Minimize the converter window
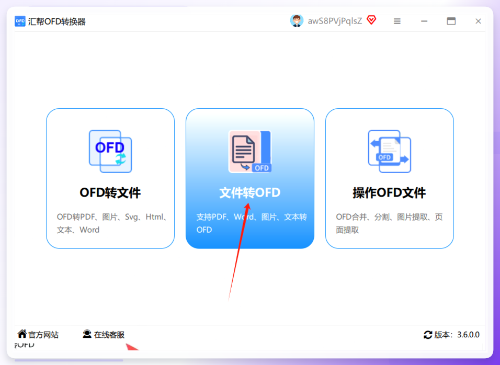Image resolution: width=500 pixels, height=365 pixels. click(424, 21)
